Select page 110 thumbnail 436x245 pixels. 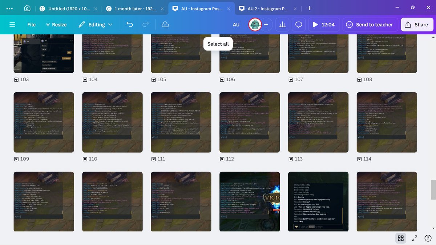click(112, 122)
